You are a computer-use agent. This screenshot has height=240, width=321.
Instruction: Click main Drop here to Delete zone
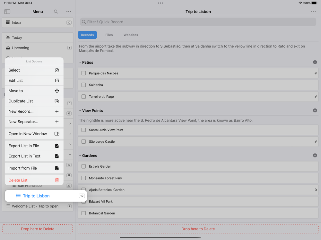pyautogui.click(x=198, y=229)
